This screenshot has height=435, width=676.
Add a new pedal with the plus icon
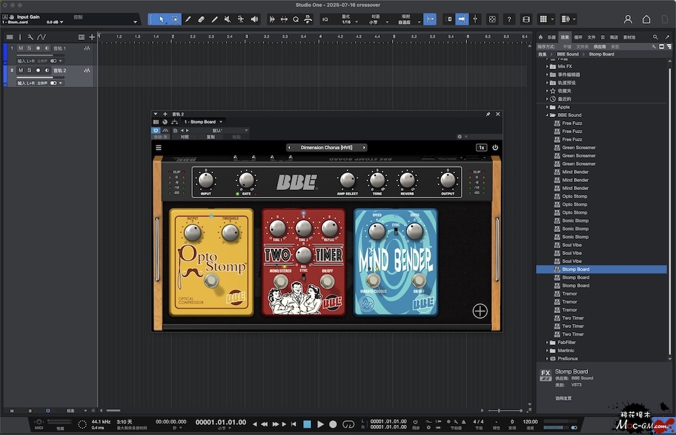click(x=479, y=311)
